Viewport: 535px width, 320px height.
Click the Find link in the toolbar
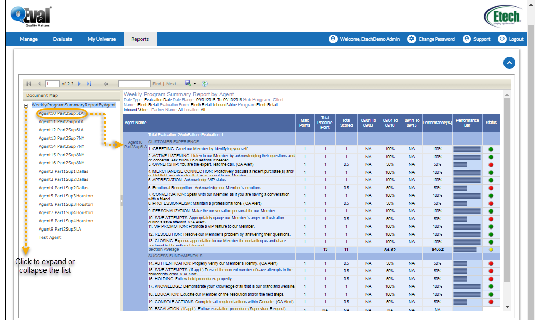156,83
